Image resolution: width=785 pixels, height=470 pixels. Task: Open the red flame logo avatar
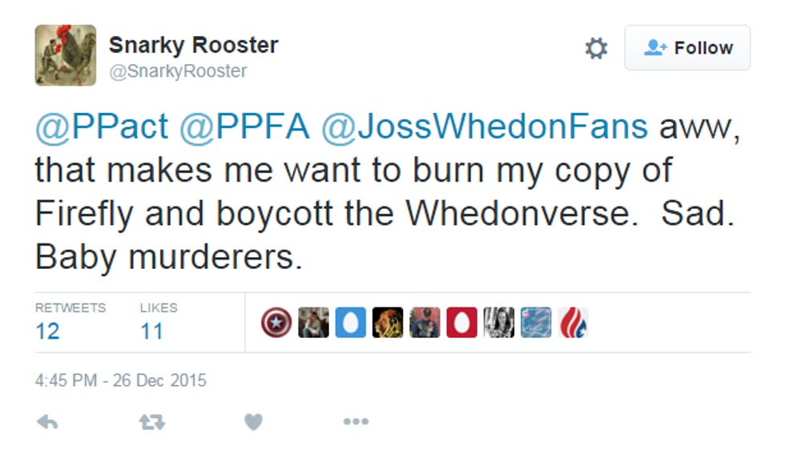coord(573,323)
